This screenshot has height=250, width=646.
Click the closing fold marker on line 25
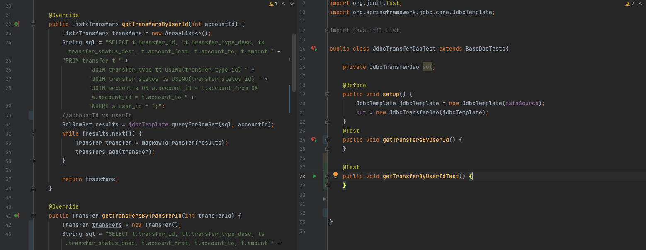327,149
